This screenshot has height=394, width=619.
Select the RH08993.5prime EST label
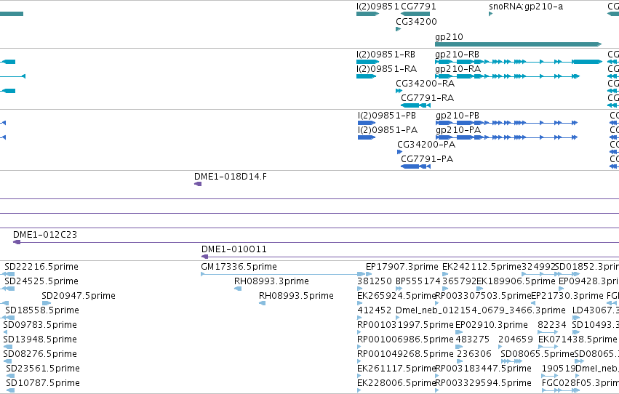click(296, 296)
